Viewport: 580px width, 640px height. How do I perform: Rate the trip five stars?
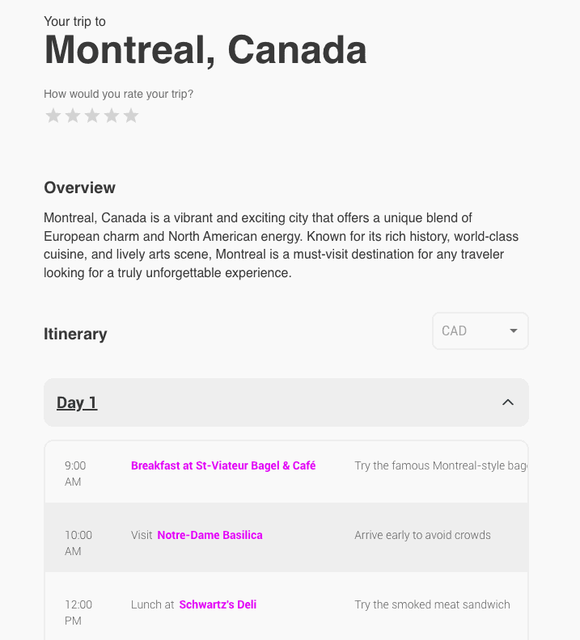[131, 116]
